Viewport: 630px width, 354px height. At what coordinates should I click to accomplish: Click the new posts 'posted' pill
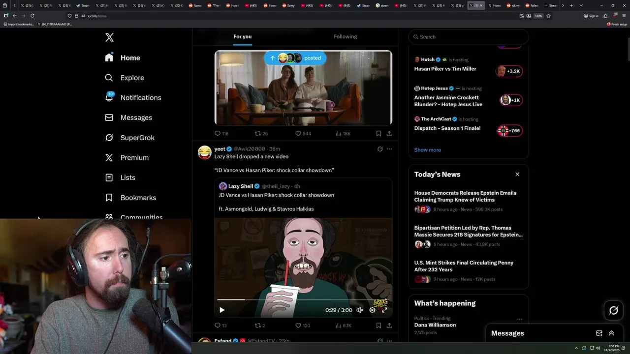pos(295,58)
